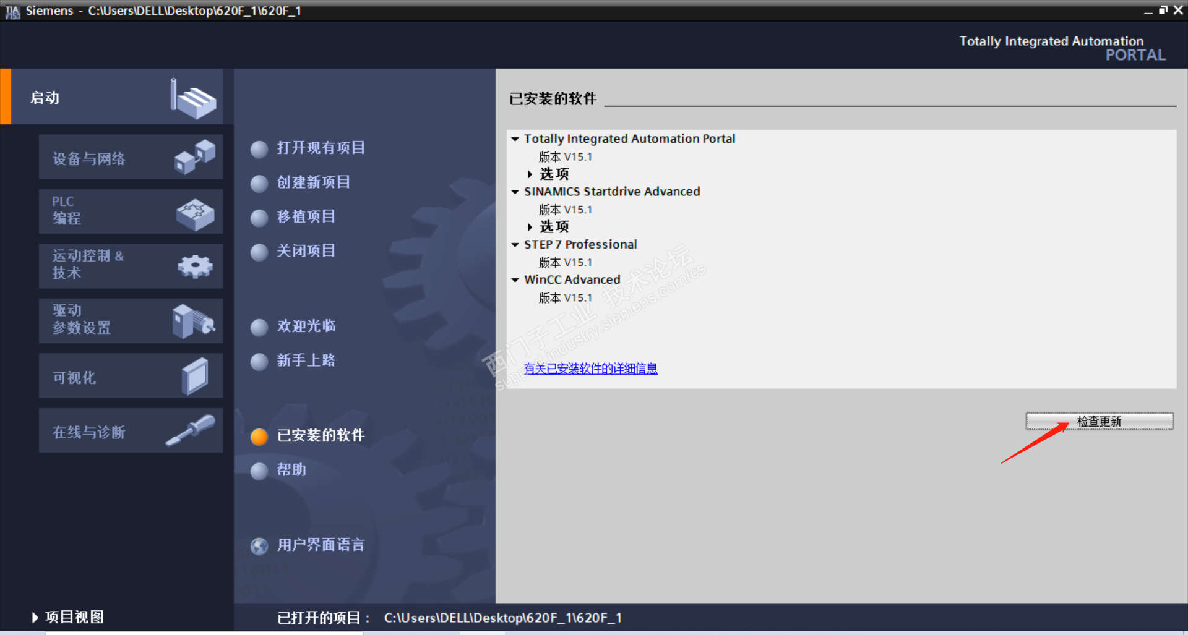Click the 移植项目 label
Image resolution: width=1188 pixels, height=635 pixels.
[x=306, y=216]
